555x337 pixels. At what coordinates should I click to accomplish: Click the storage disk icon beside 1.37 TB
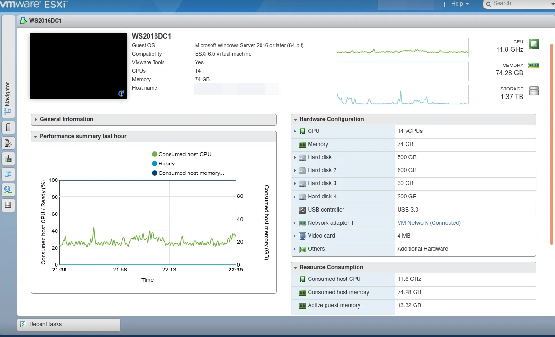point(534,91)
